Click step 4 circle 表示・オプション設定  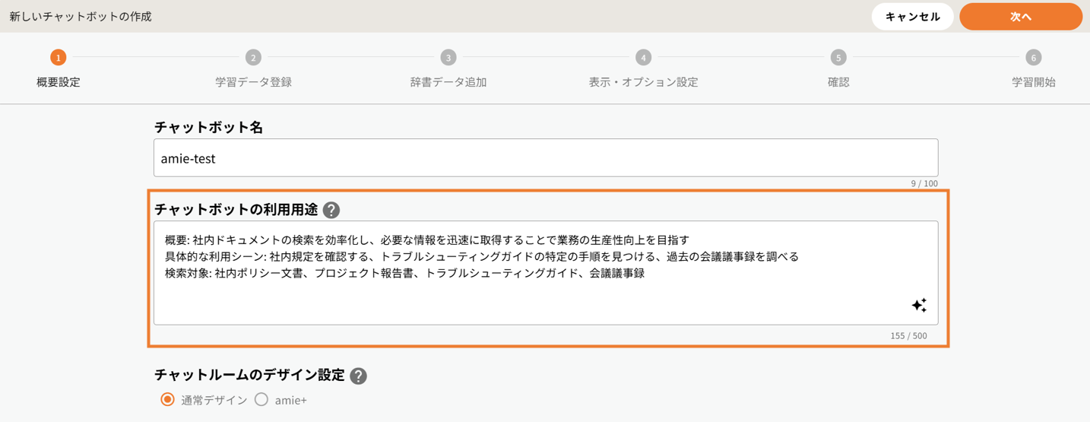coord(643,57)
